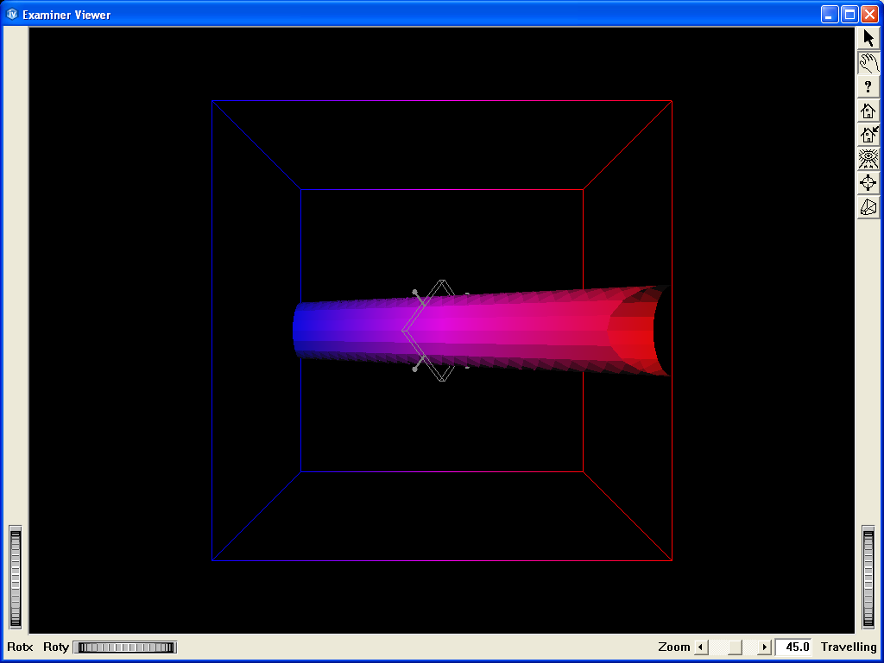Click the zoom value field showing 45.0
Viewport: 884px width, 663px height.
pyautogui.click(x=793, y=647)
